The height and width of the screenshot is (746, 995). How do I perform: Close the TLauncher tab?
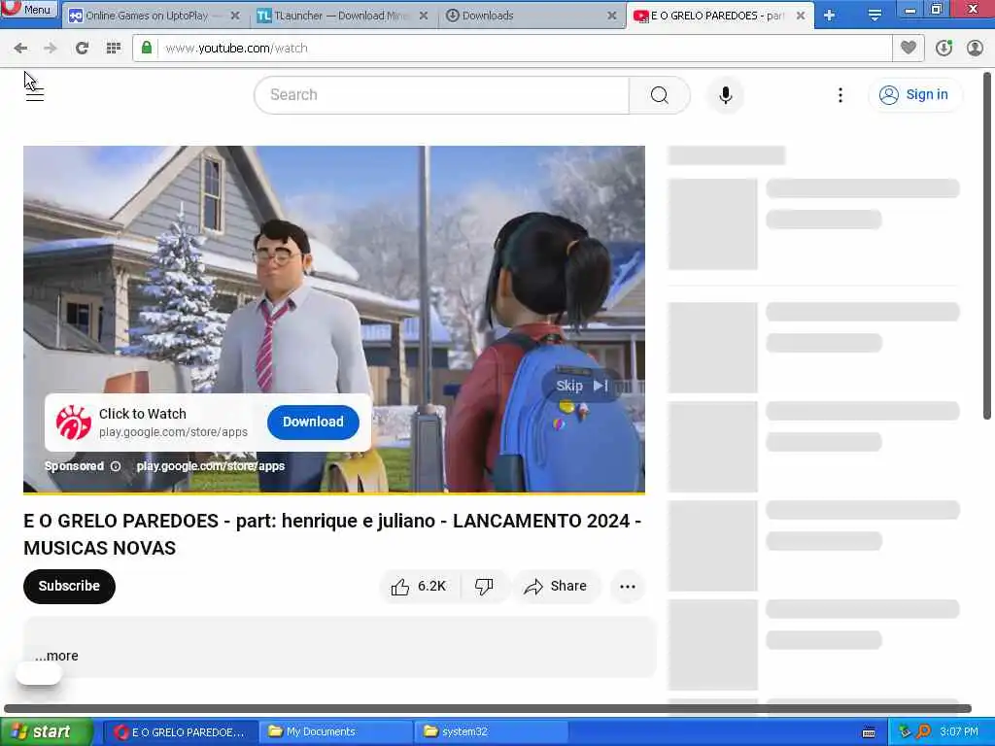(424, 16)
